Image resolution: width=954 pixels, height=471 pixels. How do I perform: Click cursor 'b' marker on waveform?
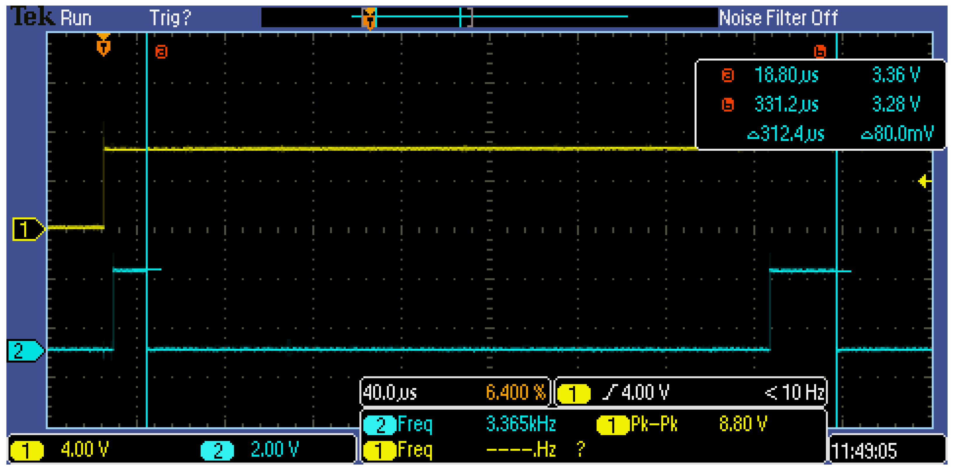point(820,51)
